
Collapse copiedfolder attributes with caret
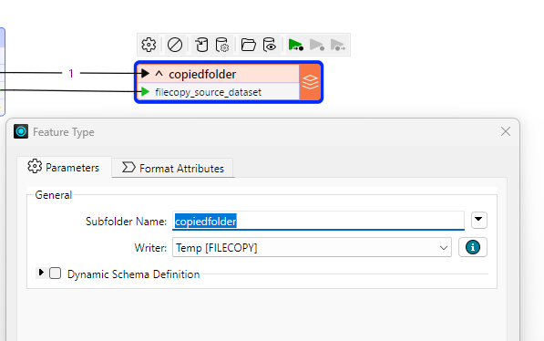(x=159, y=74)
